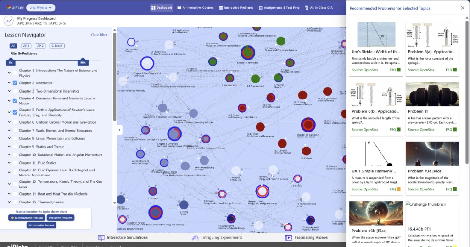Viewport: 470px width, 247px height.
Task: Uncheck Chapter 2 Kinematics checkbox
Action: pos(15,83)
